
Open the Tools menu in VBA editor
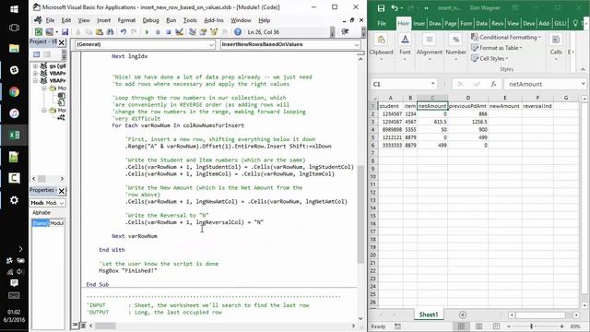190,20
